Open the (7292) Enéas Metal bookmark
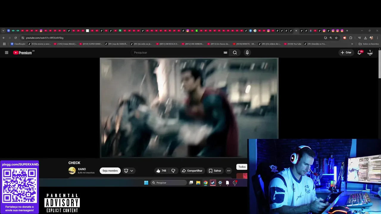 click(65, 44)
